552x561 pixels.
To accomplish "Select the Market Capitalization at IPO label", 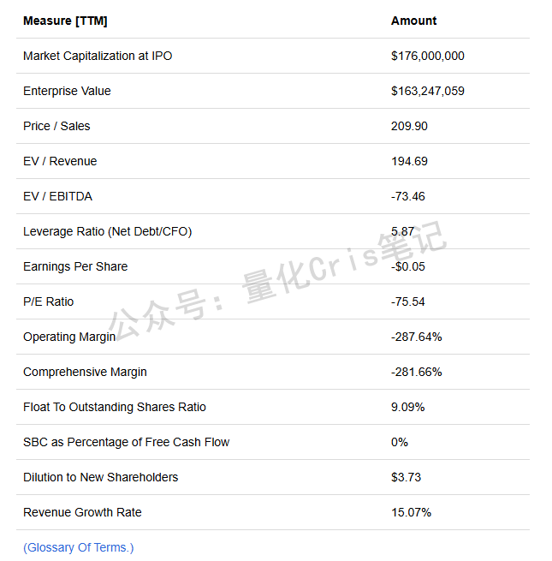I will [x=98, y=56].
